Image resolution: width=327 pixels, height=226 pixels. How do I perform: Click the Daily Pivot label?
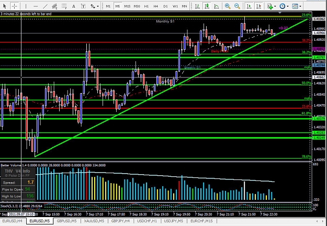220,51
